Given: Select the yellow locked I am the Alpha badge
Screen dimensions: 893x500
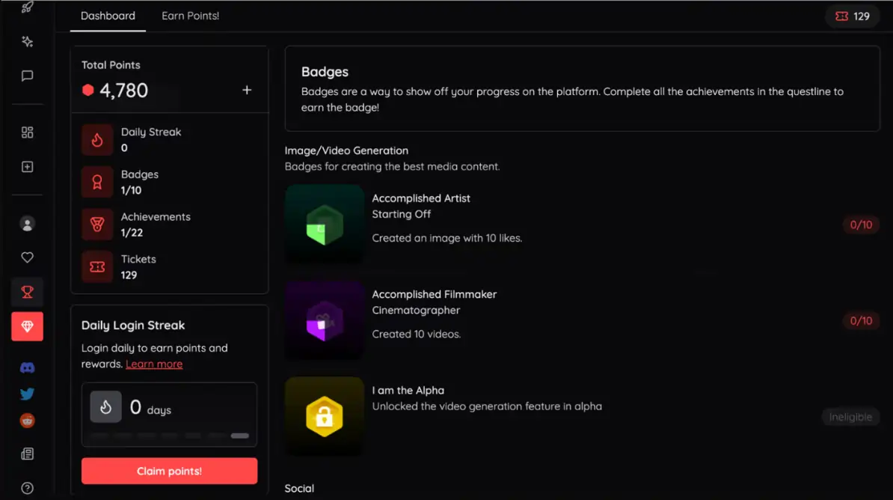Looking at the screenshot, I should pos(324,416).
